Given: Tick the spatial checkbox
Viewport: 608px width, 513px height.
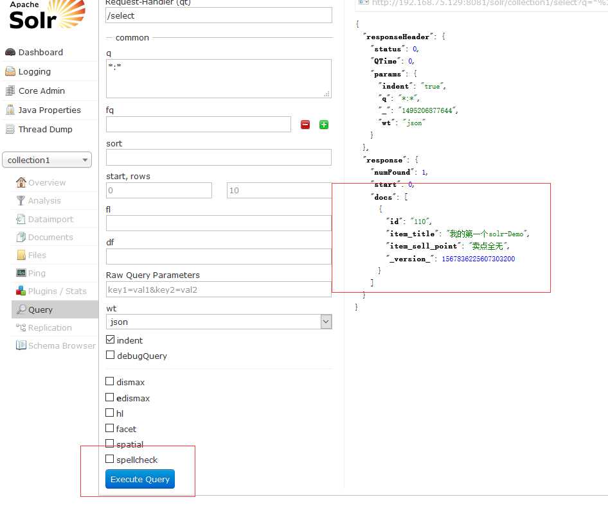Looking at the screenshot, I should pos(110,443).
